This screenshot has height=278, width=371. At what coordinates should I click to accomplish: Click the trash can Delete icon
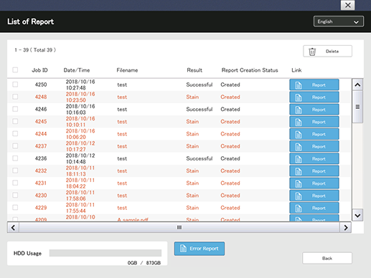click(312, 52)
